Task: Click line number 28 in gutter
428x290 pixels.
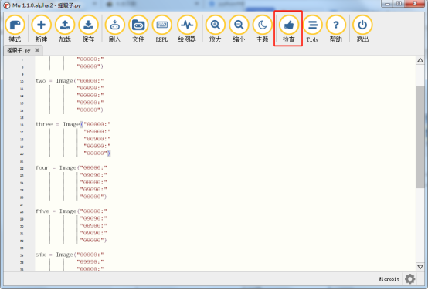Action: click(x=22, y=212)
